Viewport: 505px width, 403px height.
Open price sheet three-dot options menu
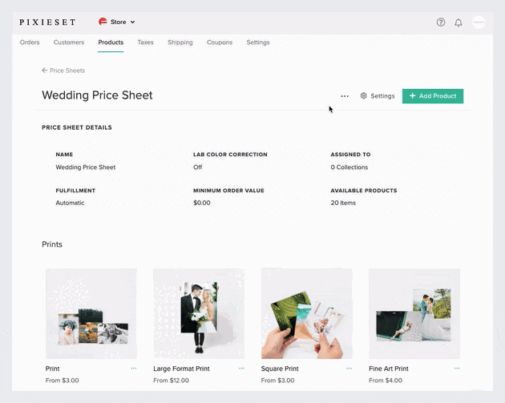345,96
